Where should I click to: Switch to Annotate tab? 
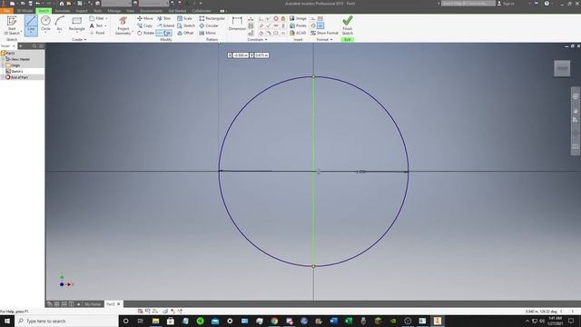pos(63,11)
